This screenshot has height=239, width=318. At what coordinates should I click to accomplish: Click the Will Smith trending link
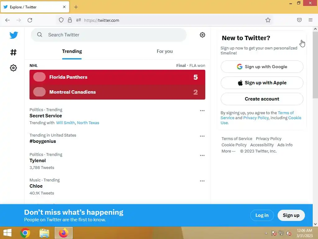tap(65, 123)
